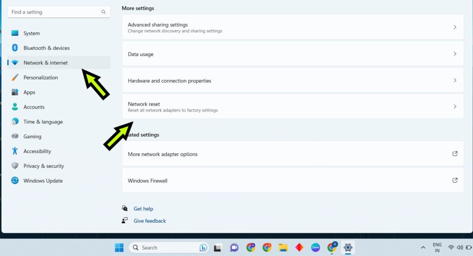Image resolution: width=473 pixels, height=256 pixels.
Task: Click the Personalization paintbrush icon
Action: 15,77
